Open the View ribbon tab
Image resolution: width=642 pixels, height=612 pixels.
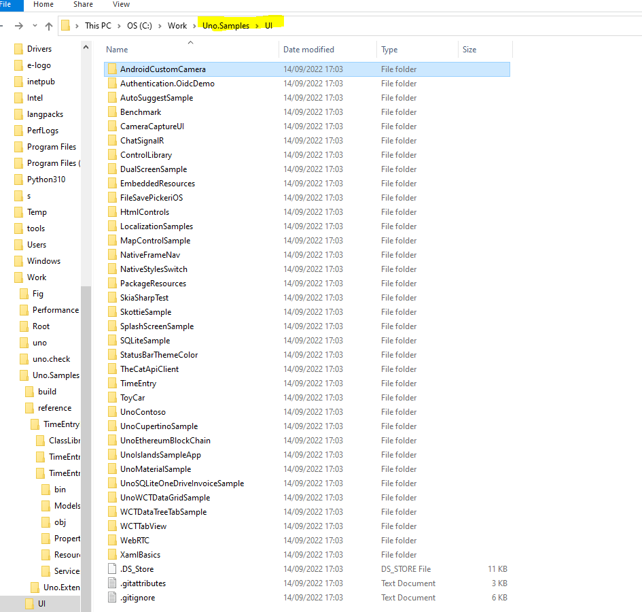coord(121,5)
